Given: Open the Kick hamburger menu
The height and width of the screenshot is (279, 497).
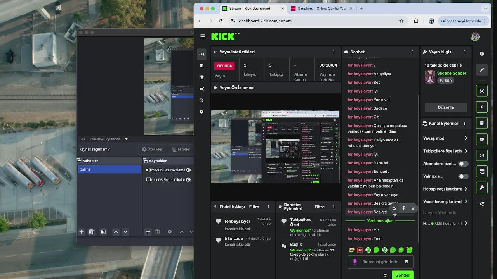Looking at the screenshot, I should click(x=203, y=36).
